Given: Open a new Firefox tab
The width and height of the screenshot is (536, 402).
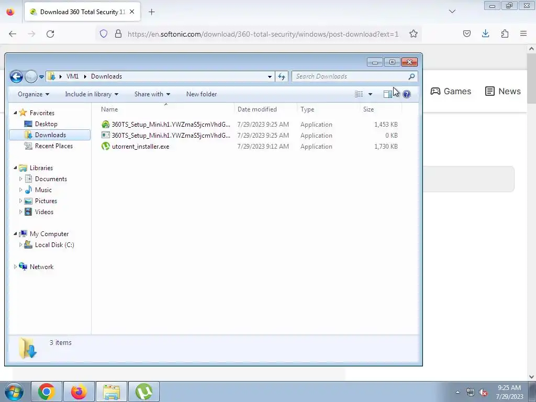Looking at the screenshot, I should click(151, 12).
